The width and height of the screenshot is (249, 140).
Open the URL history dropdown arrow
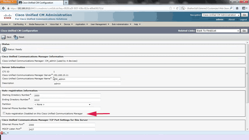coord(174,8)
